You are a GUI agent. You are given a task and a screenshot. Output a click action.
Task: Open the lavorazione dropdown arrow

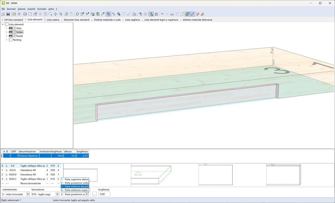[57, 194]
